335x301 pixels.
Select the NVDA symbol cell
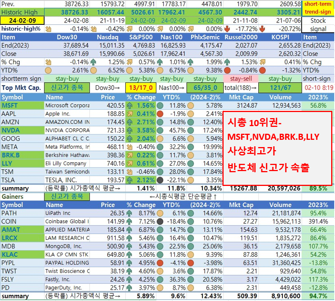(x=22, y=131)
